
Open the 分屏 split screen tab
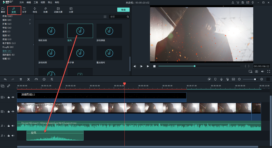pos(71,10)
